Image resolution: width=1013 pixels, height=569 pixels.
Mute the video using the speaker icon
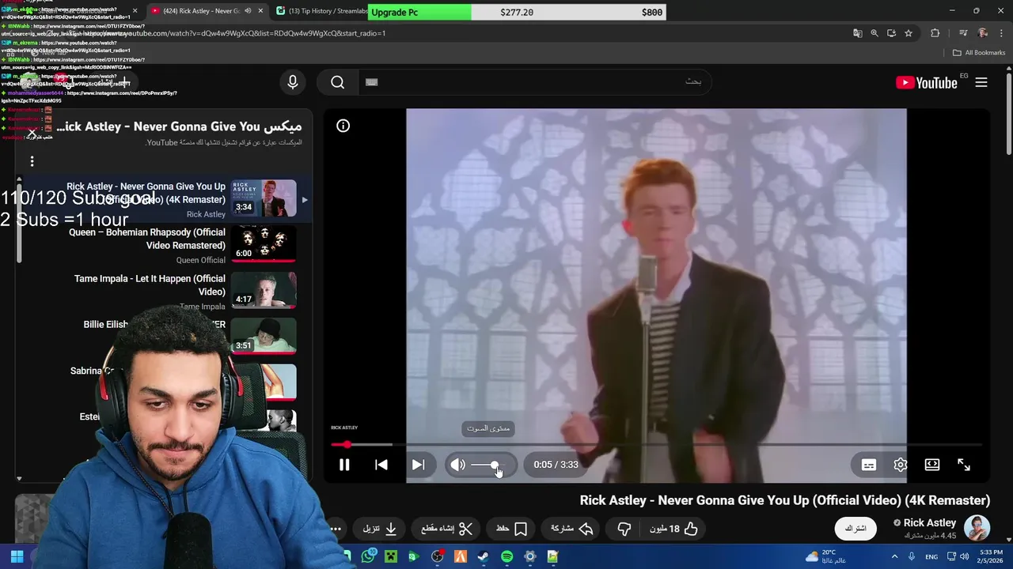[457, 465]
